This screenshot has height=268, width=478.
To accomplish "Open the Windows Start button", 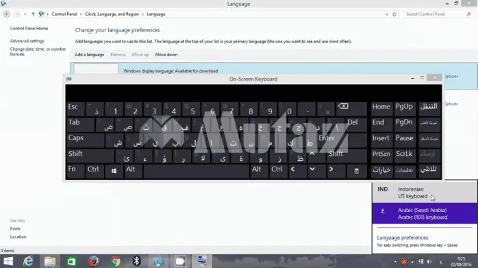I will tap(8, 261).
